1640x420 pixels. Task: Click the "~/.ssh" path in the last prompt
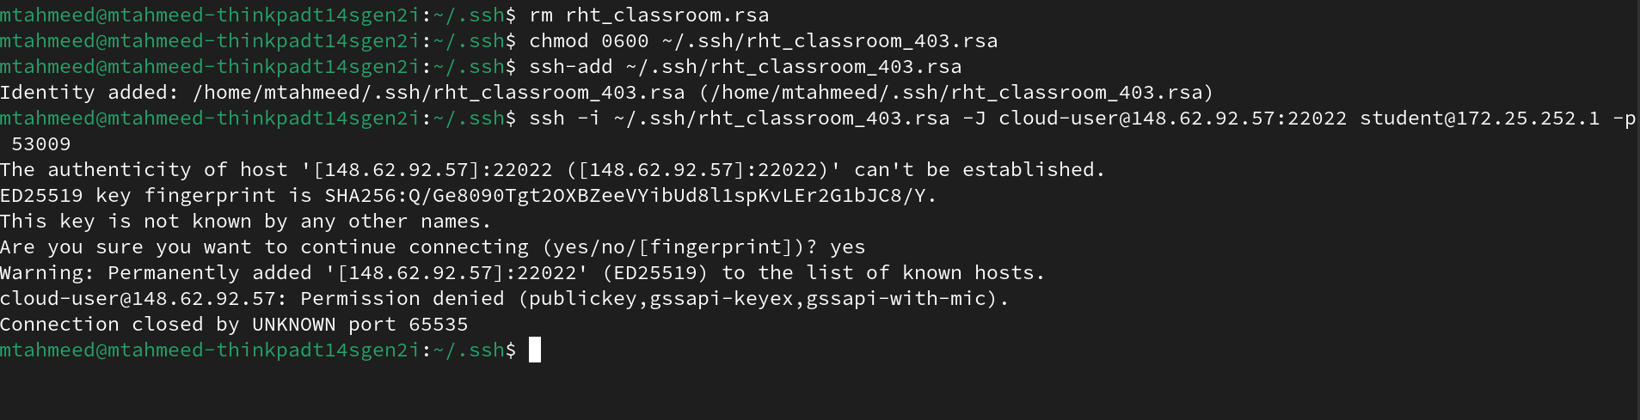pyautogui.click(x=468, y=350)
